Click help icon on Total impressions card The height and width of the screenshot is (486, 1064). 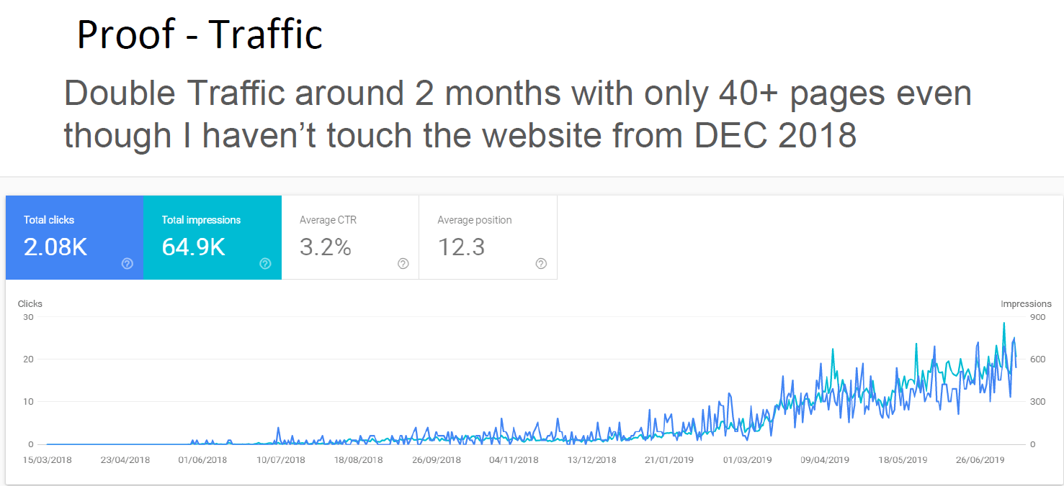(x=265, y=264)
